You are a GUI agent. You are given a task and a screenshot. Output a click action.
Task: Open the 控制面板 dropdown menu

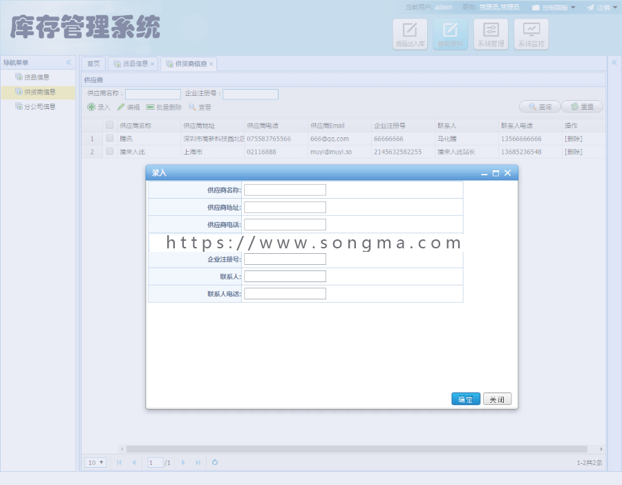coord(554,8)
